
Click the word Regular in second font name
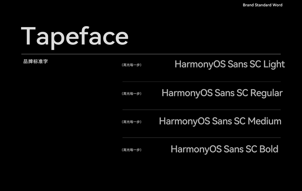coord(266,93)
